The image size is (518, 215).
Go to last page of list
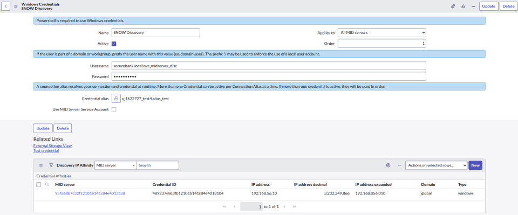[295, 207]
